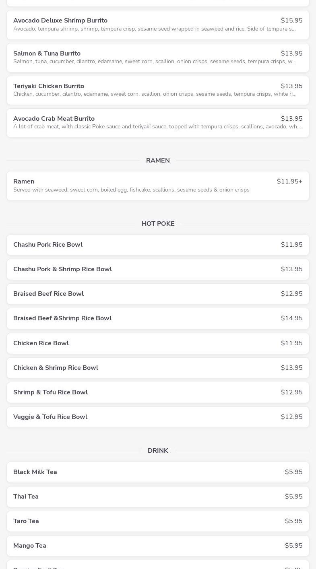Choose the Teriyaki Chicken Burrito item

[x=158, y=90]
